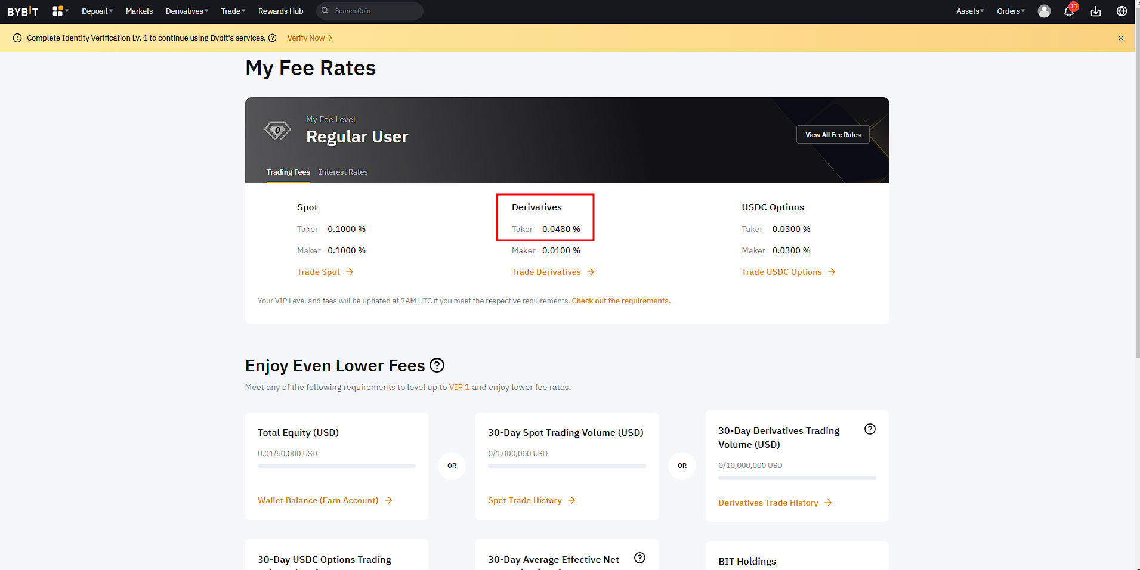
Task: Click the arrow next to Derivatives Trade History
Action: coord(828,503)
